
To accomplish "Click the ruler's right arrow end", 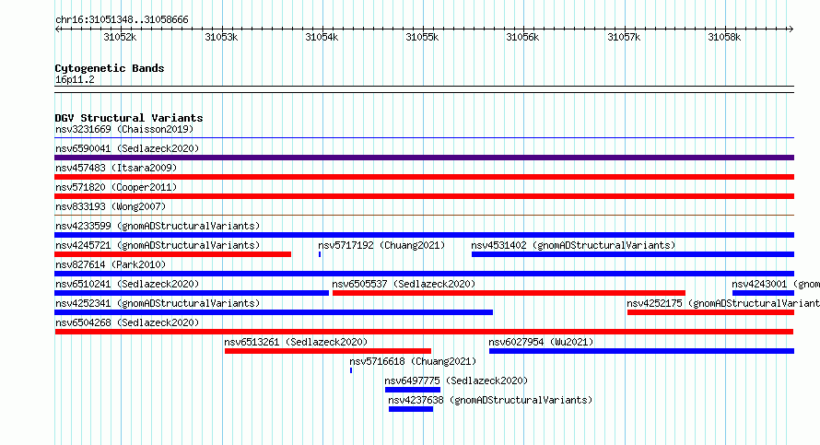I will click(x=791, y=29).
